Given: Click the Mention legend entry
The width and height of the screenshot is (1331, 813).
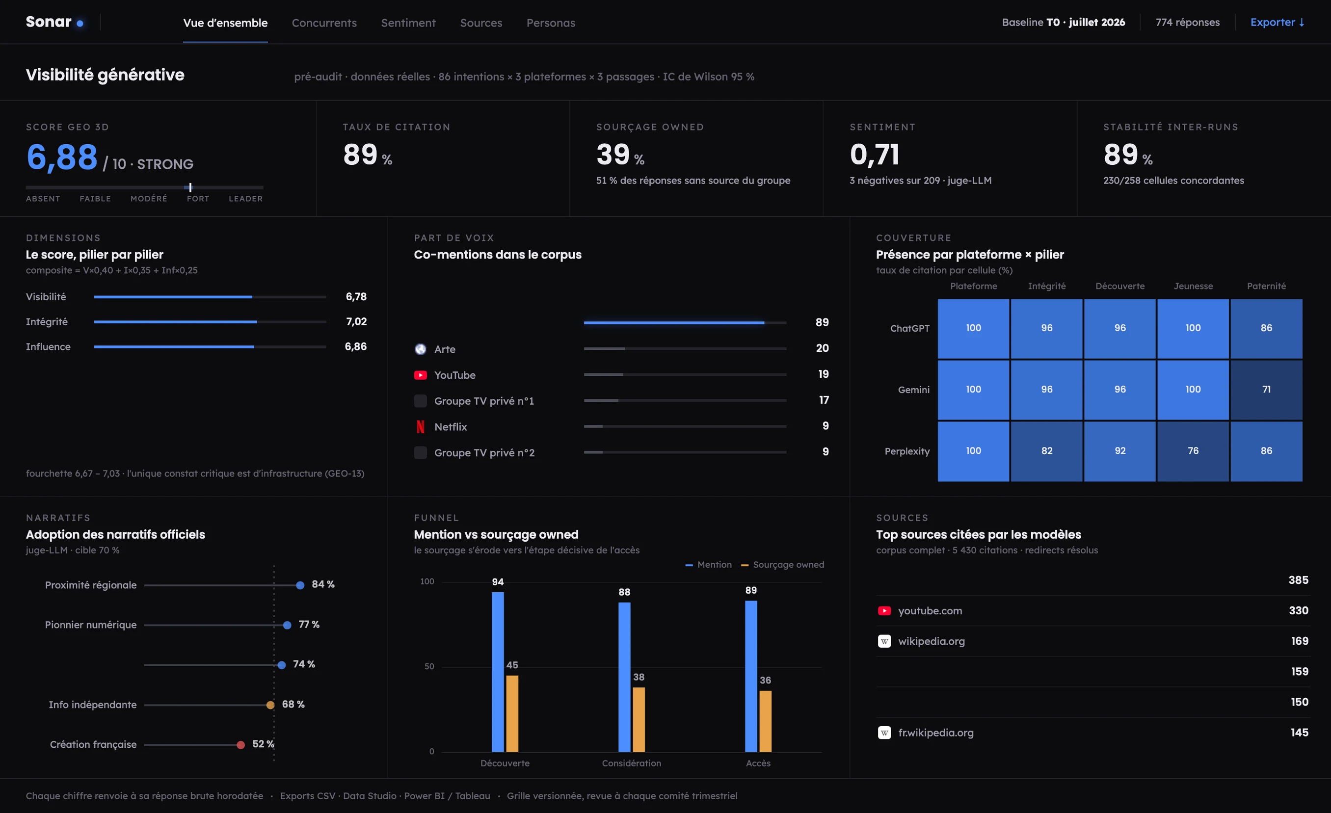Looking at the screenshot, I should tap(708, 565).
